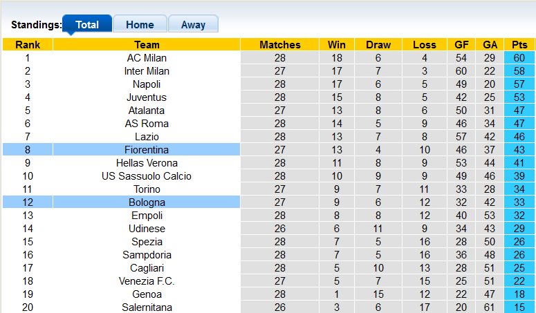Click the GF column header
The width and height of the screenshot is (536, 313).
(461, 45)
